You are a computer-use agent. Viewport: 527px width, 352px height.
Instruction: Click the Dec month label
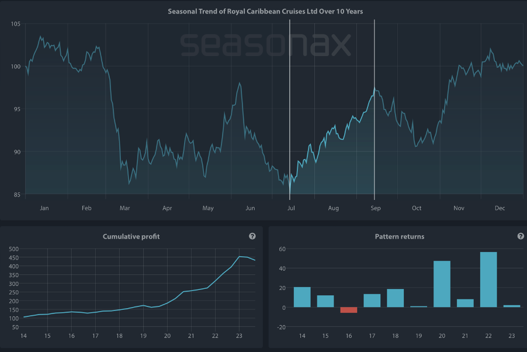[500, 208]
